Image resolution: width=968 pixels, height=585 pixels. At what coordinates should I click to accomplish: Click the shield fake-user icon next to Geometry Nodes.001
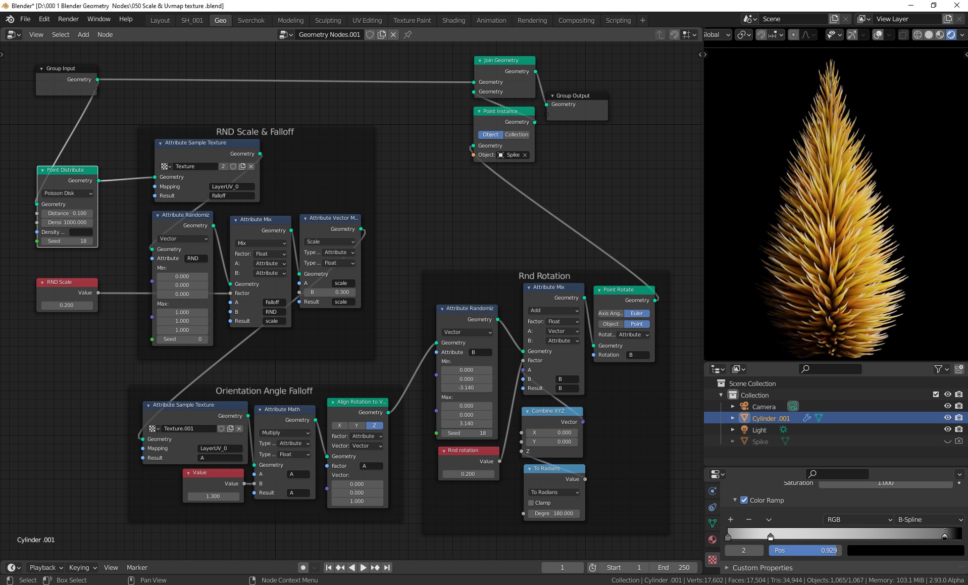pos(370,34)
